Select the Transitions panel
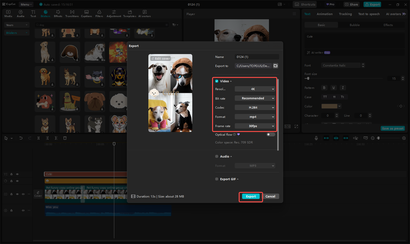Viewport: 410px width, 244px height. point(72,13)
